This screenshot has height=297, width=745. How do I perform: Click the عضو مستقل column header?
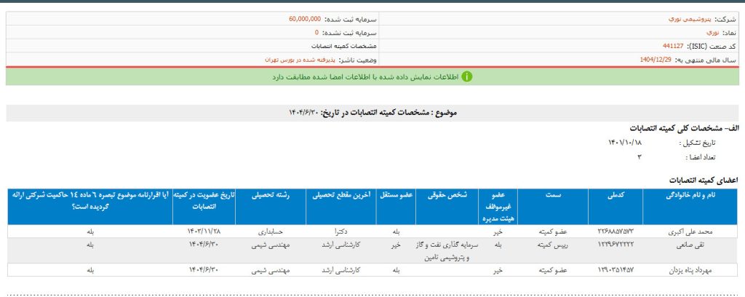pos(395,196)
